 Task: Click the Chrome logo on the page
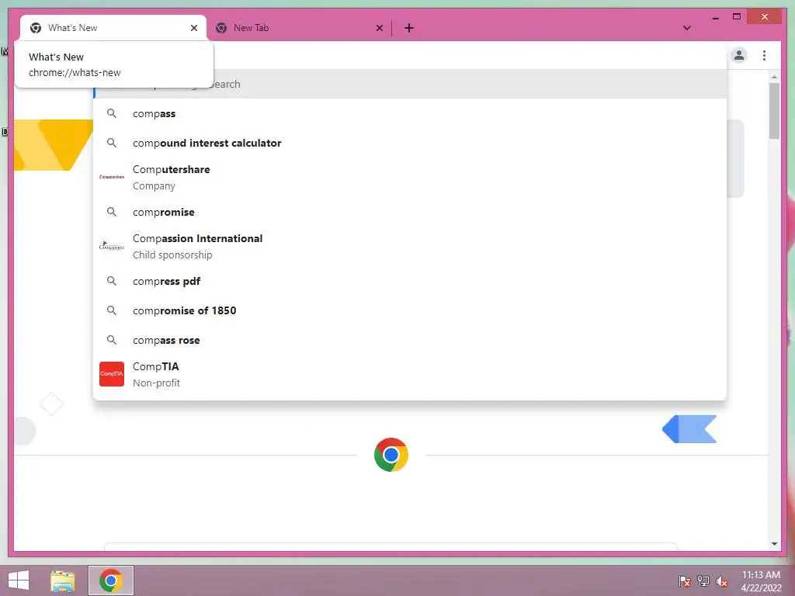click(x=391, y=455)
